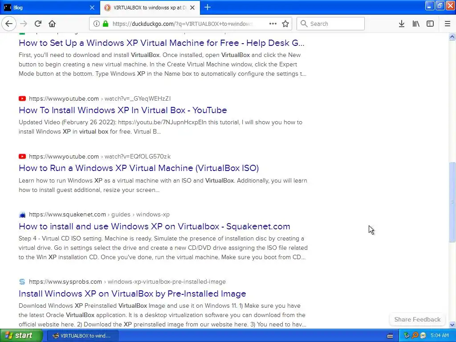Click the first system tray shield icon
This screenshot has height=342, width=456.
tap(406, 335)
